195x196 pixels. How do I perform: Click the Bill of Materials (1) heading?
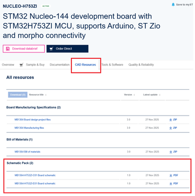(x=20, y=140)
